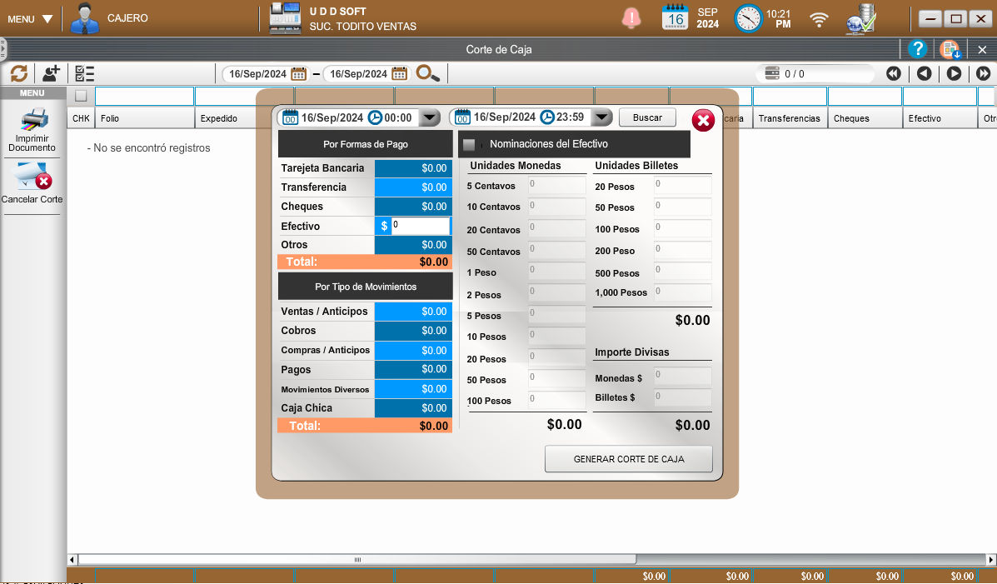997x584 pixels.
Task: Toggle the Nominaciones del Efectivo checkbox
Action: pyautogui.click(x=469, y=144)
